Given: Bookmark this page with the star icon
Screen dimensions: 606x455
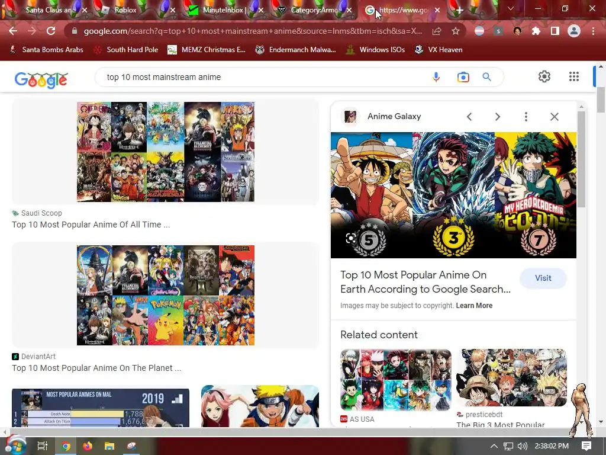Looking at the screenshot, I should [x=456, y=31].
